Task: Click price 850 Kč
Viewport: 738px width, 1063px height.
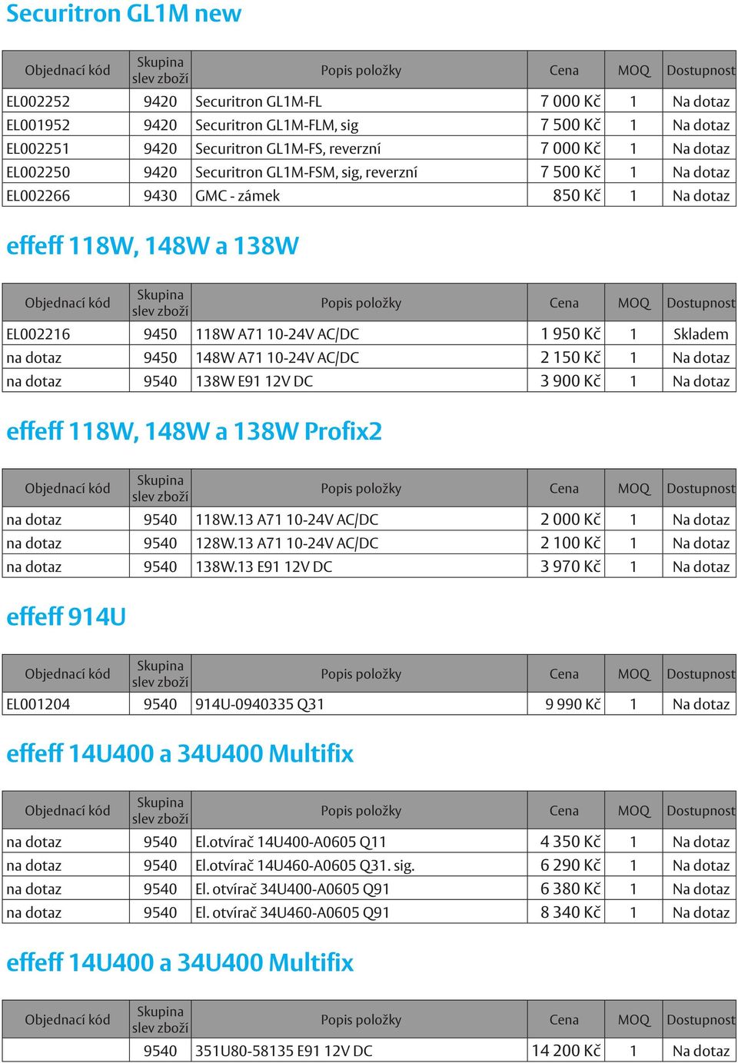Action: 577,196
